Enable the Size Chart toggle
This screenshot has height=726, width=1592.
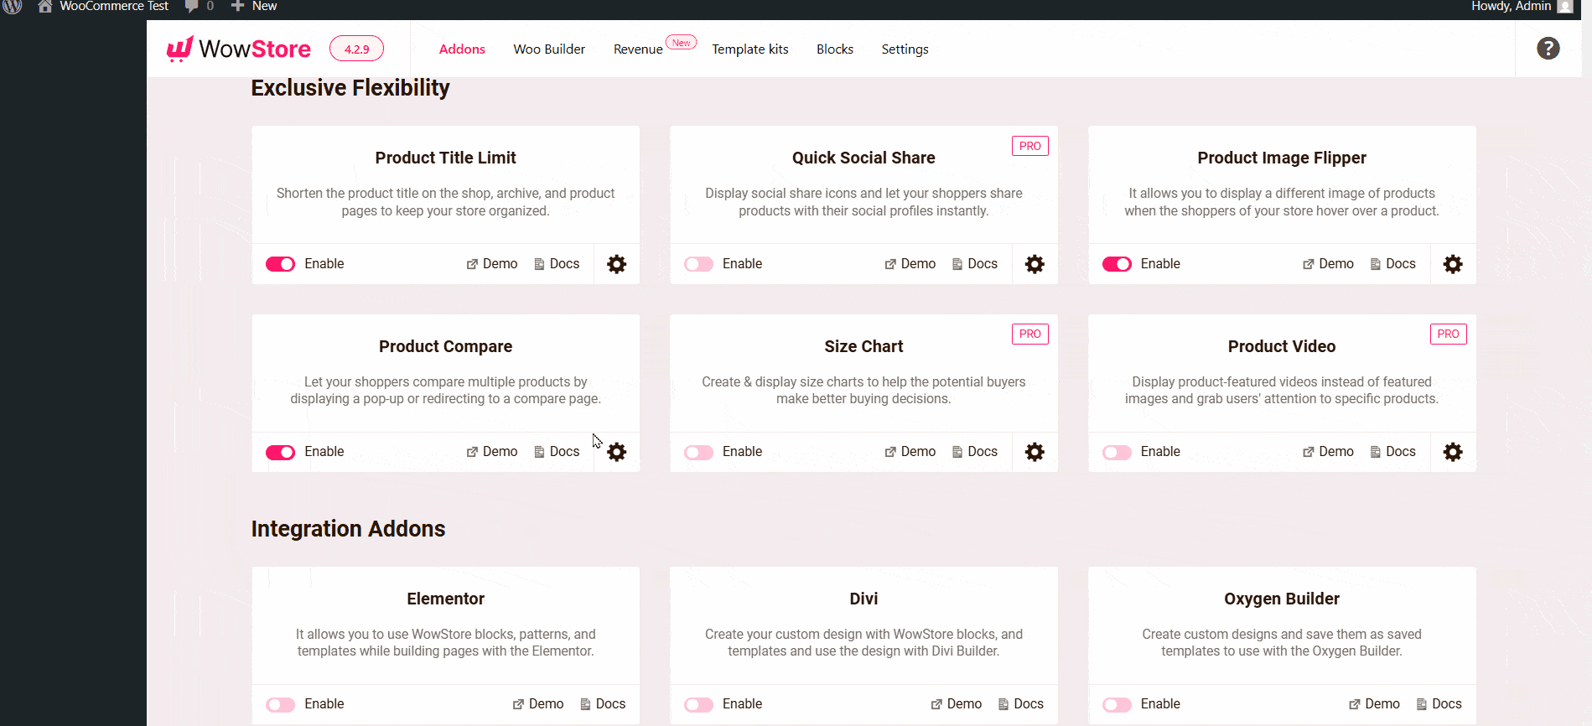pos(698,452)
